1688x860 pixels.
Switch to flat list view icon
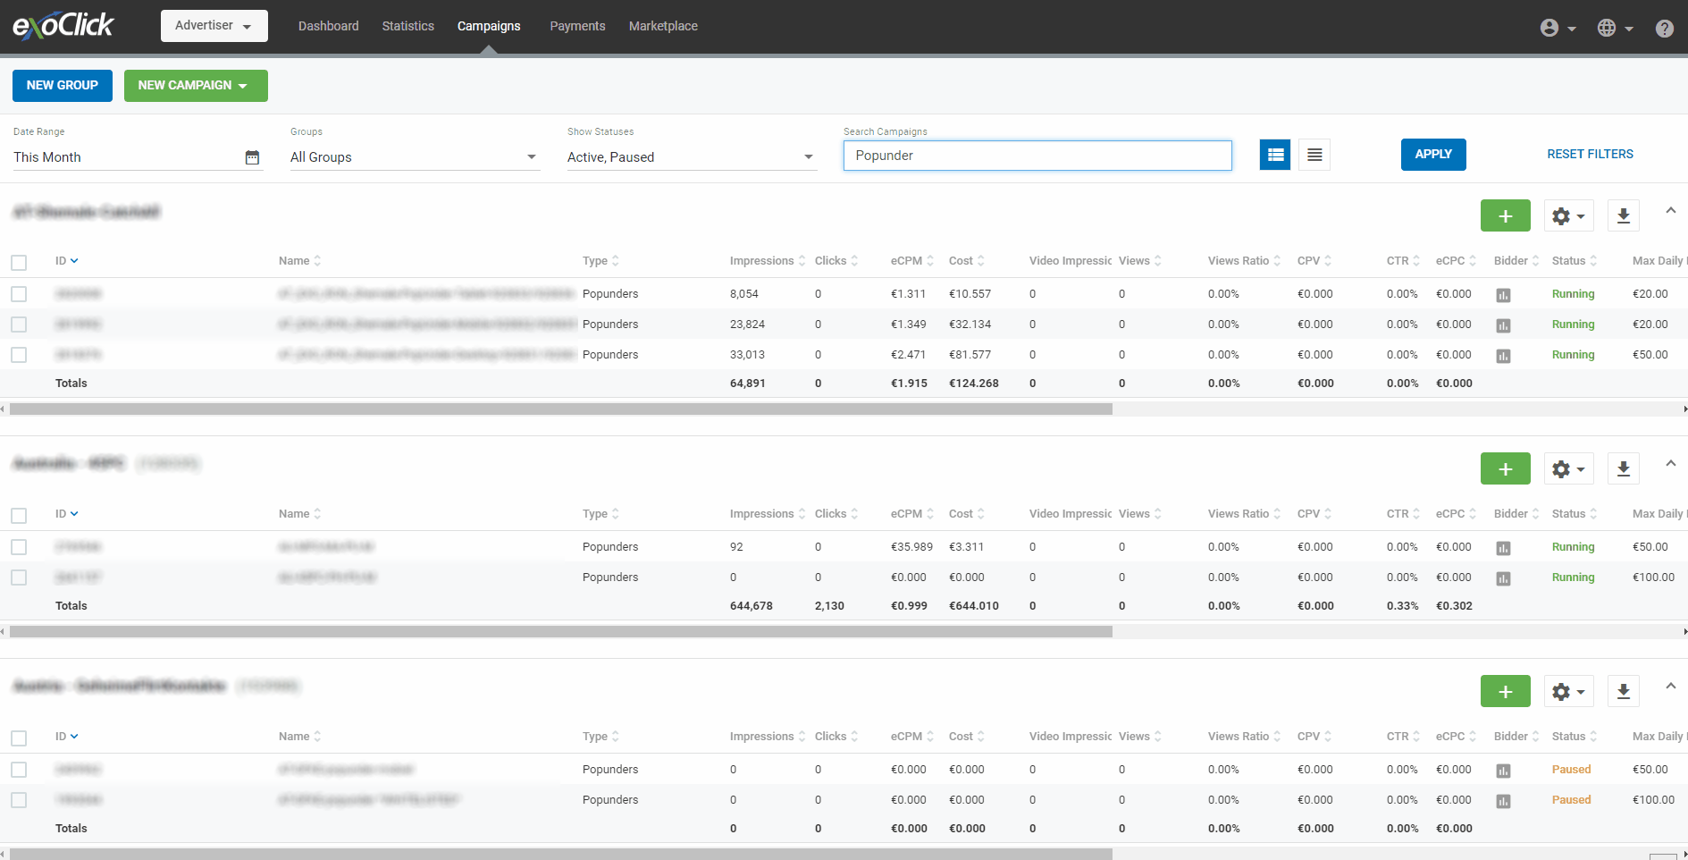point(1314,155)
